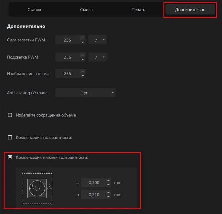Viewport: 222px width, 214px height.
Task: Decrease the a tolerance value
Action: [x=108, y=185]
